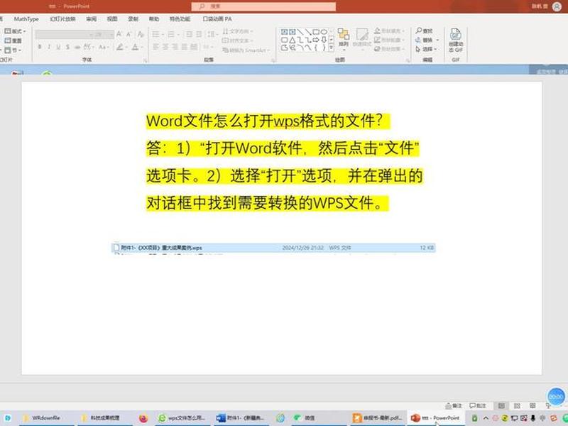568x426 pixels.
Task: Click the font color A swatch button
Action: 135,47
